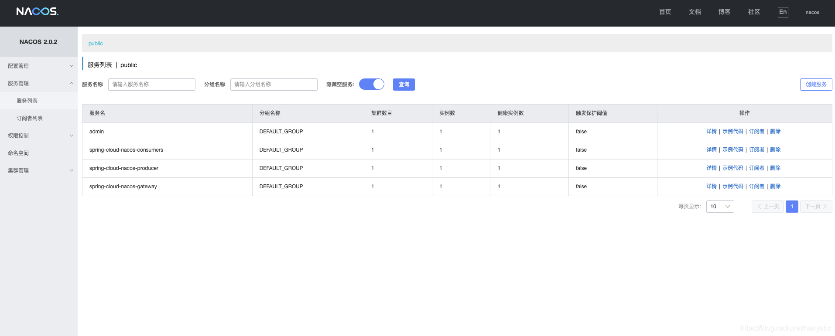Open the page size dropdown showing 10
This screenshot has width=835, height=336.
720,207
